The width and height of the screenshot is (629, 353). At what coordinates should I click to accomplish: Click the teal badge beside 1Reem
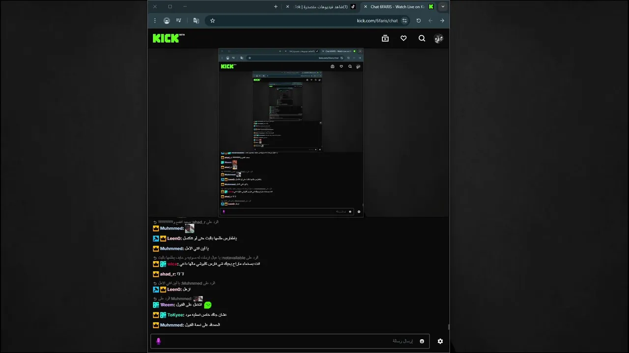point(156,305)
